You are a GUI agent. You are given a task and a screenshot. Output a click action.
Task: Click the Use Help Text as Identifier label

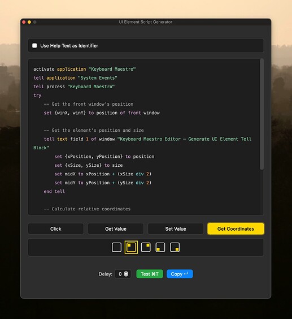point(69,46)
